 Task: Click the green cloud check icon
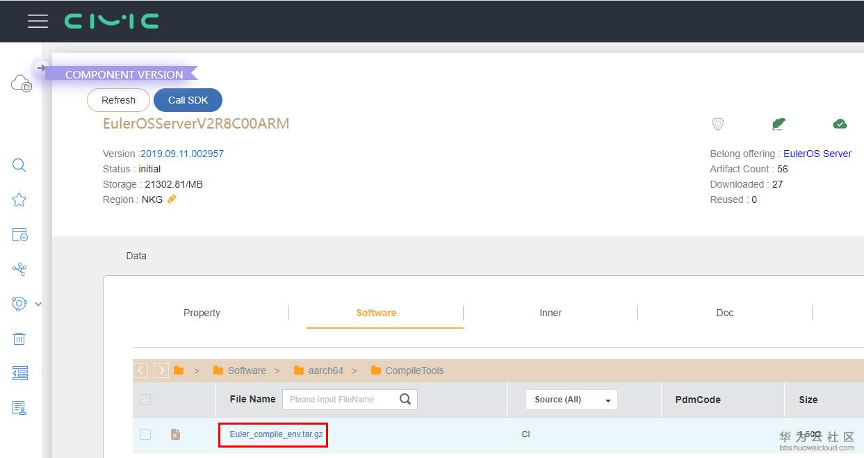[840, 124]
